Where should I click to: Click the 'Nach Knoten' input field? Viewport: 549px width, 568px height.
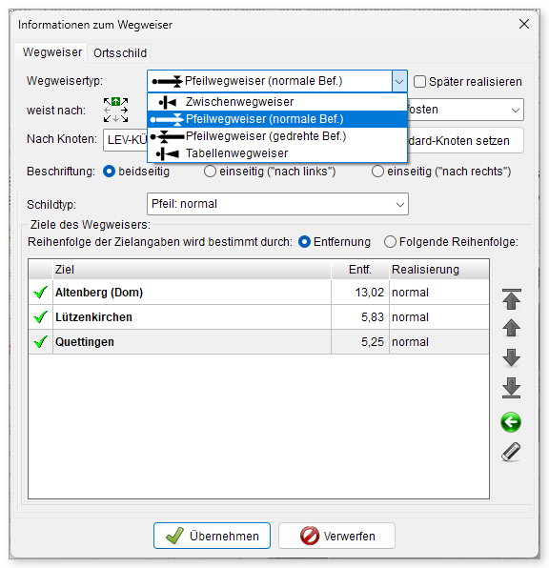(x=126, y=139)
